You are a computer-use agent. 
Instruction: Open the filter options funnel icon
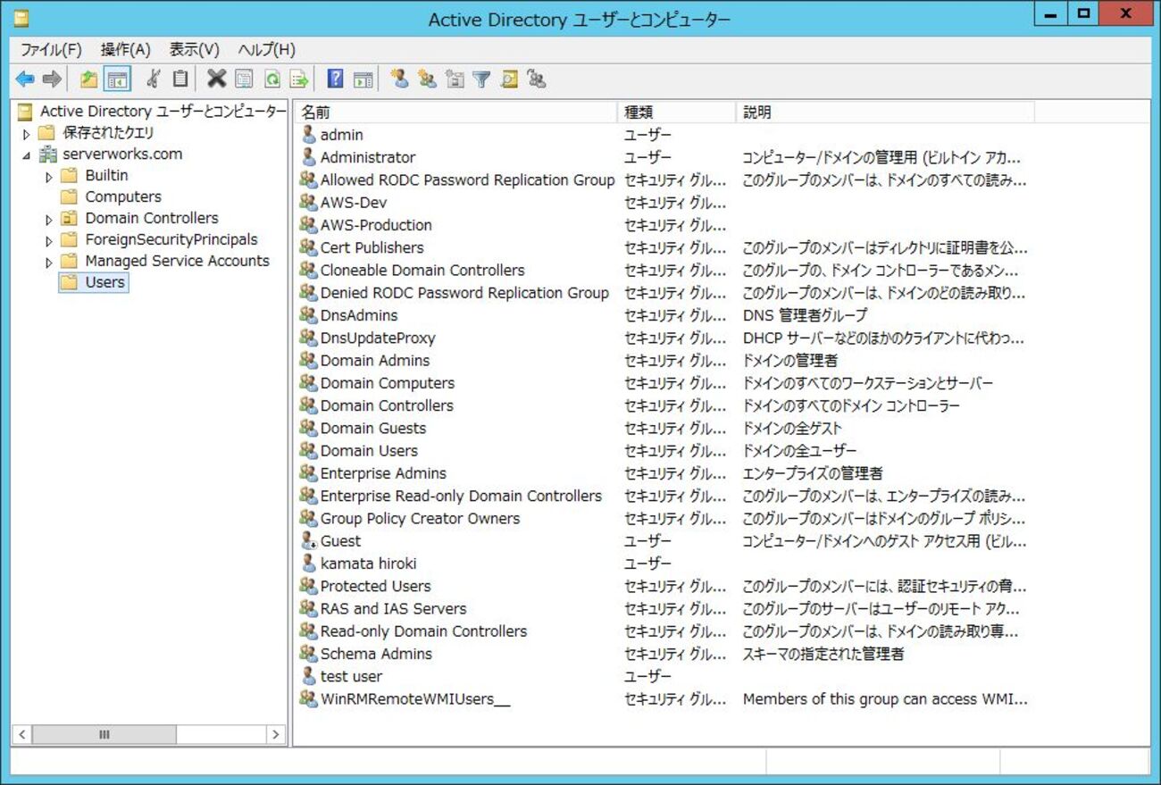481,79
